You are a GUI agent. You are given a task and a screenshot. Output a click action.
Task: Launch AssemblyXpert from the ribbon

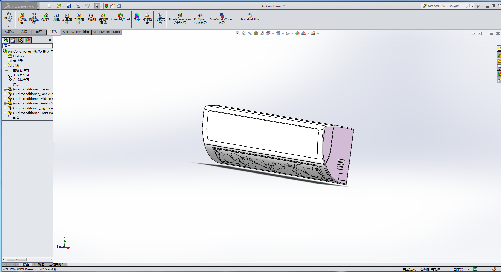[x=120, y=18]
